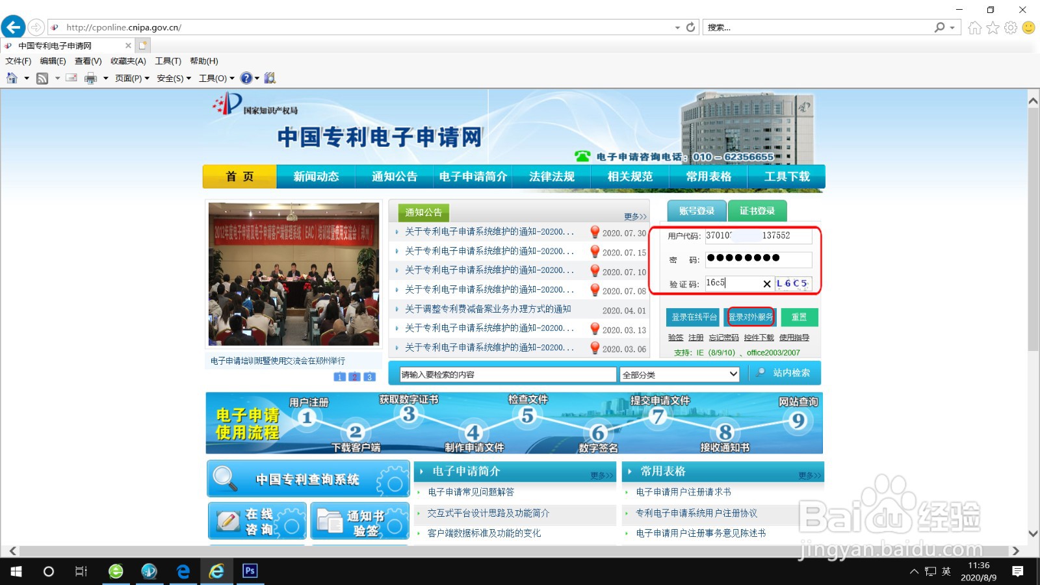This screenshot has width=1040, height=585.
Task: Click the printer icon in the command bar
Action: [90, 78]
